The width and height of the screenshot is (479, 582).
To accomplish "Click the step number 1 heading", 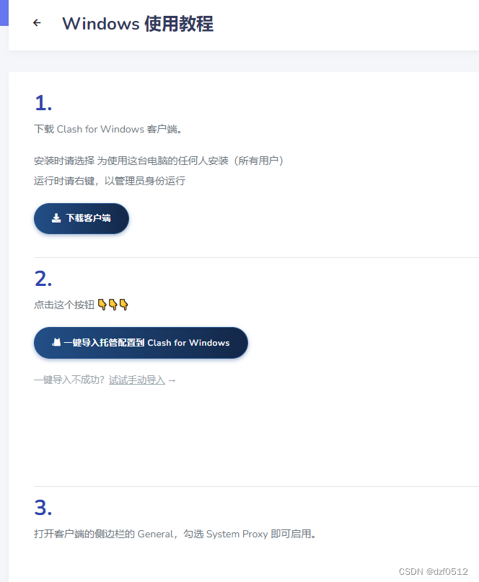I will pos(43,103).
